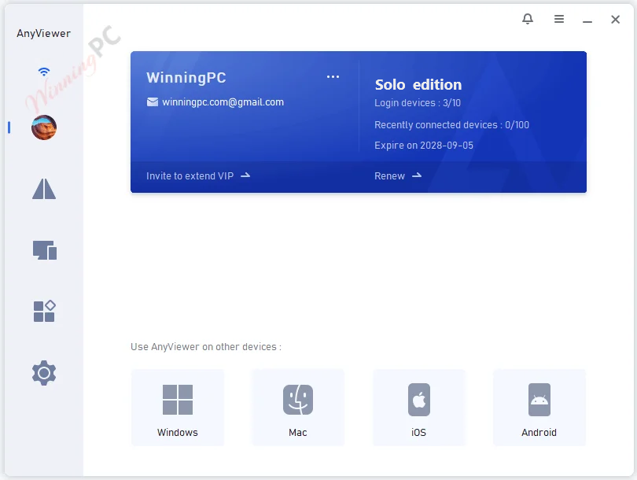637x480 pixels.
Task: Open the hamburger main menu
Action: pyautogui.click(x=559, y=19)
